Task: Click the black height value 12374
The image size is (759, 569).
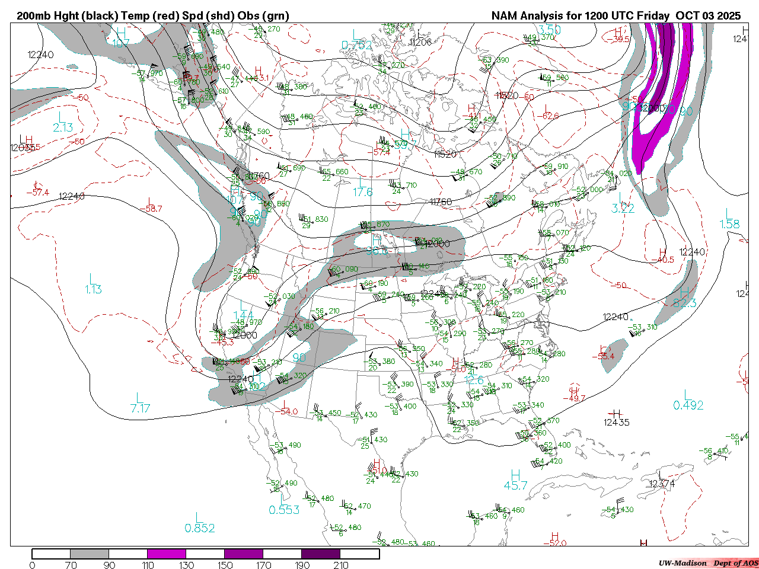Action: pos(662,484)
